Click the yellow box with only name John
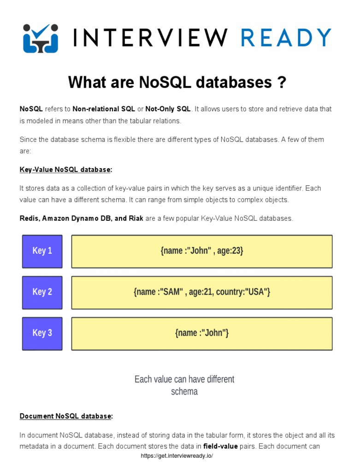 (201, 333)
